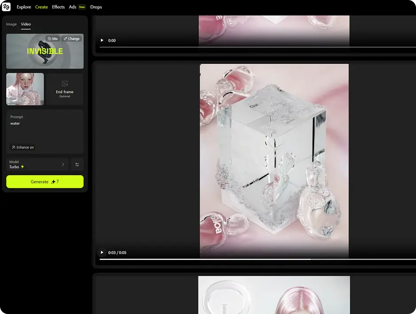416x314 pixels.
Task: Open the Explore page
Action: [x=24, y=7]
